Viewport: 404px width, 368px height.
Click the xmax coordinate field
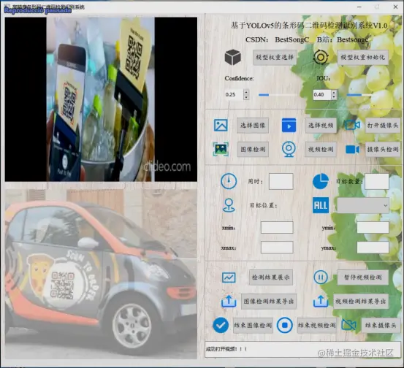click(x=277, y=248)
